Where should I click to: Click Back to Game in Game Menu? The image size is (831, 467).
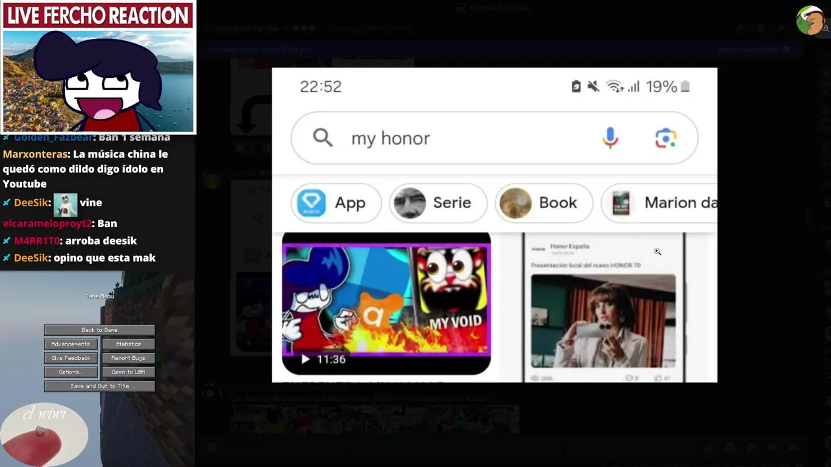tap(99, 330)
